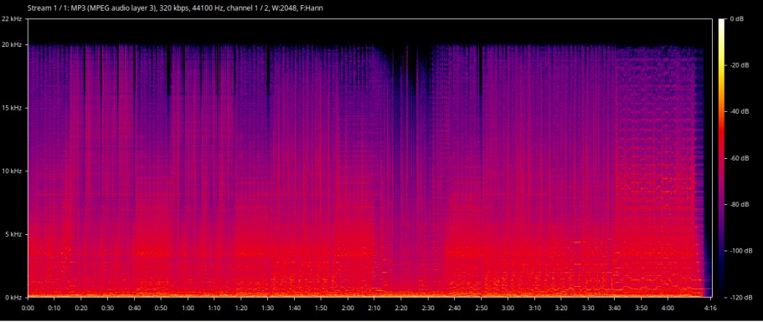Click the 1:00 time axis label
The image size is (763, 322).
coord(188,308)
